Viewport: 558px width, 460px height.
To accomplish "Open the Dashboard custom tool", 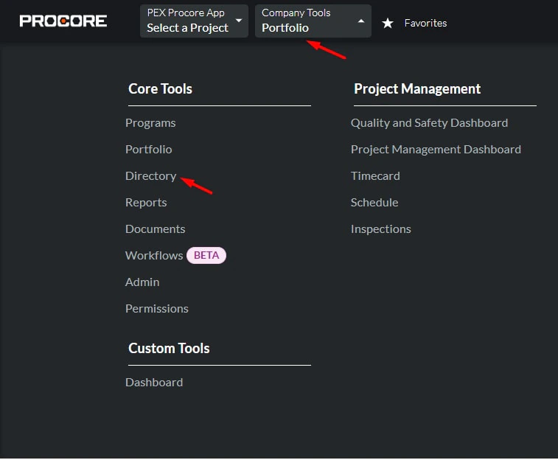I will 154,383.
